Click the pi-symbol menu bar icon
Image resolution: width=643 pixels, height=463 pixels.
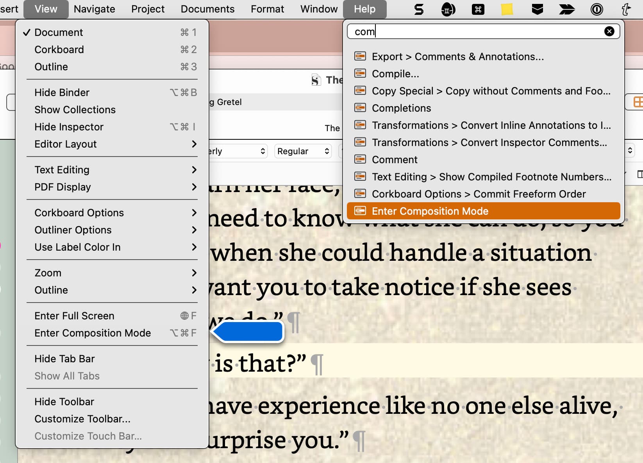pyautogui.click(x=448, y=9)
